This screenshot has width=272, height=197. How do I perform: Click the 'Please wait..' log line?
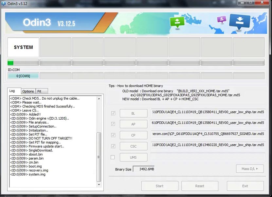26,103
